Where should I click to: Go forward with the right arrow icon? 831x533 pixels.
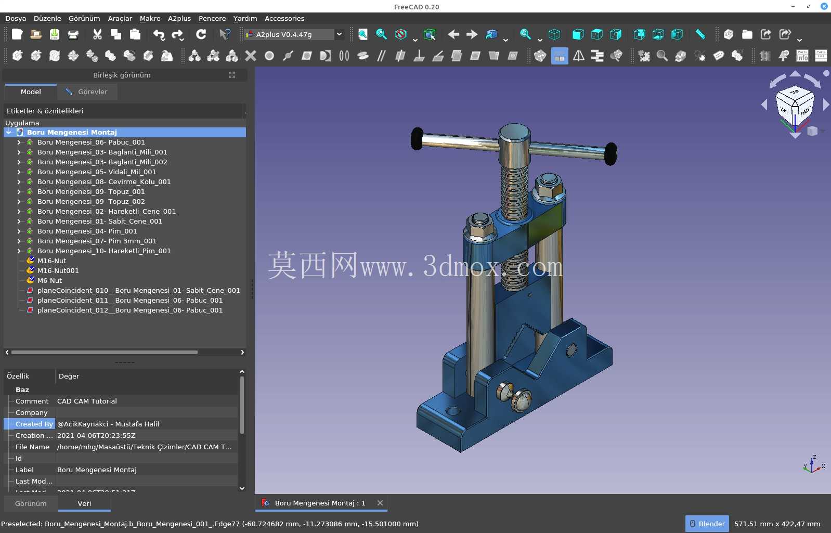[472, 34]
